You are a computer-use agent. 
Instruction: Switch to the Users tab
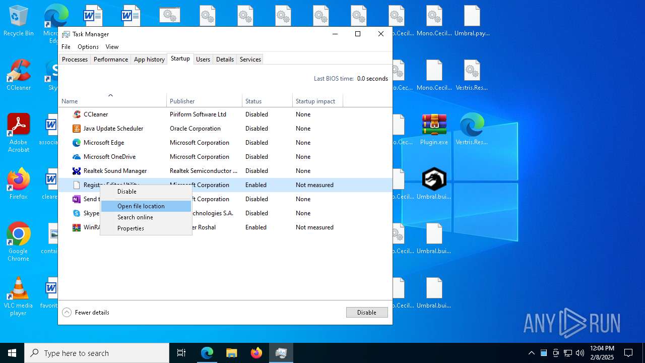[x=203, y=59]
